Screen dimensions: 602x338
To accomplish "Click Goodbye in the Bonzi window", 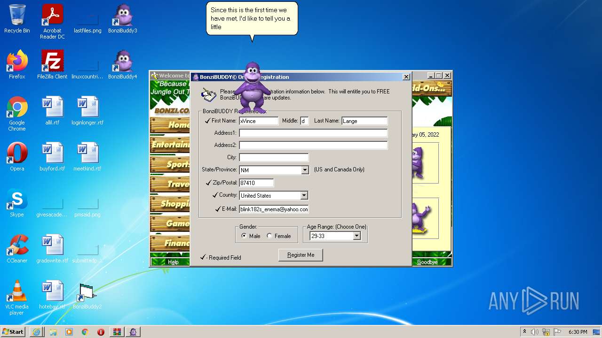I will [427, 262].
